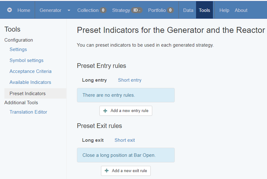Screen dimensions: 267x179
Task: Go to Acceptance Criteria
Action: click(x=30, y=71)
